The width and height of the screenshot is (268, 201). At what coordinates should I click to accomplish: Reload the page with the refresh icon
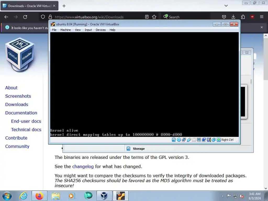point(25,17)
